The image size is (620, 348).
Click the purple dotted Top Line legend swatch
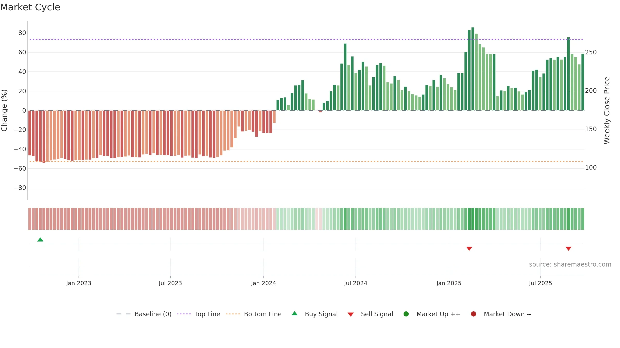click(184, 314)
